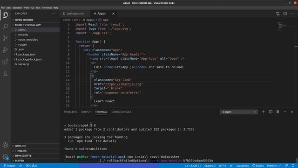Click the open changes icon in editor toolbar

click(x=278, y=14)
